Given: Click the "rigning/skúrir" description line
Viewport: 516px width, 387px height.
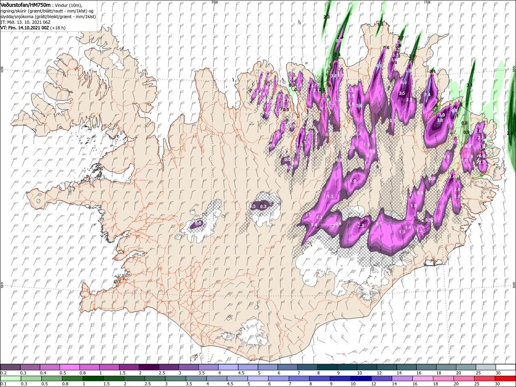Looking at the screenshot, I should [x=48, y=11].
